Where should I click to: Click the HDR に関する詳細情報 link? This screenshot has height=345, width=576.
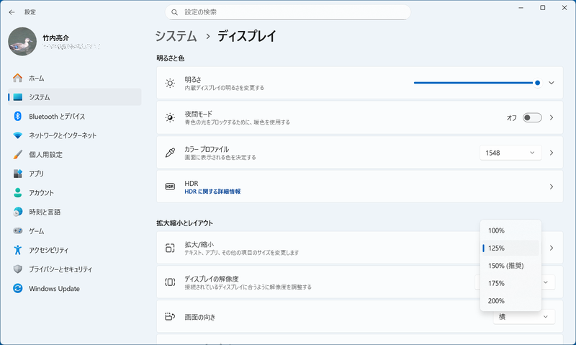coord(212,192)
